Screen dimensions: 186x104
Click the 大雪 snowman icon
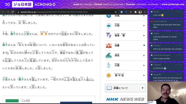point(108,66)
